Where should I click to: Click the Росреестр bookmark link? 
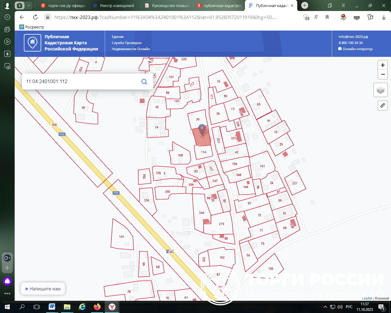(32, 27)
